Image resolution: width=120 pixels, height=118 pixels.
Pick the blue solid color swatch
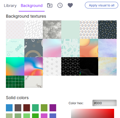click(9, 108)
